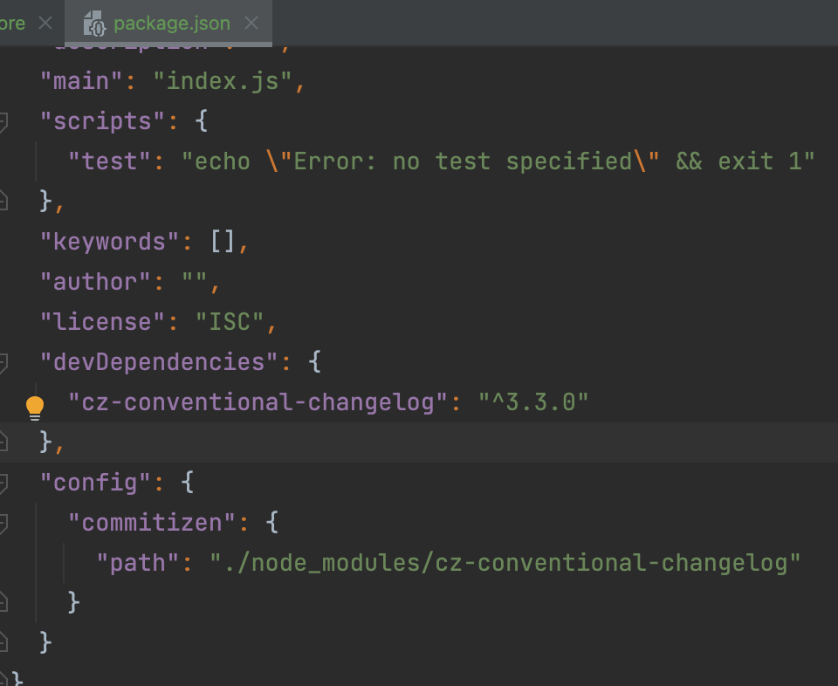Viewport: 838px width, 686px height.
Task: Click the "keywords" key
Action: 110,242
